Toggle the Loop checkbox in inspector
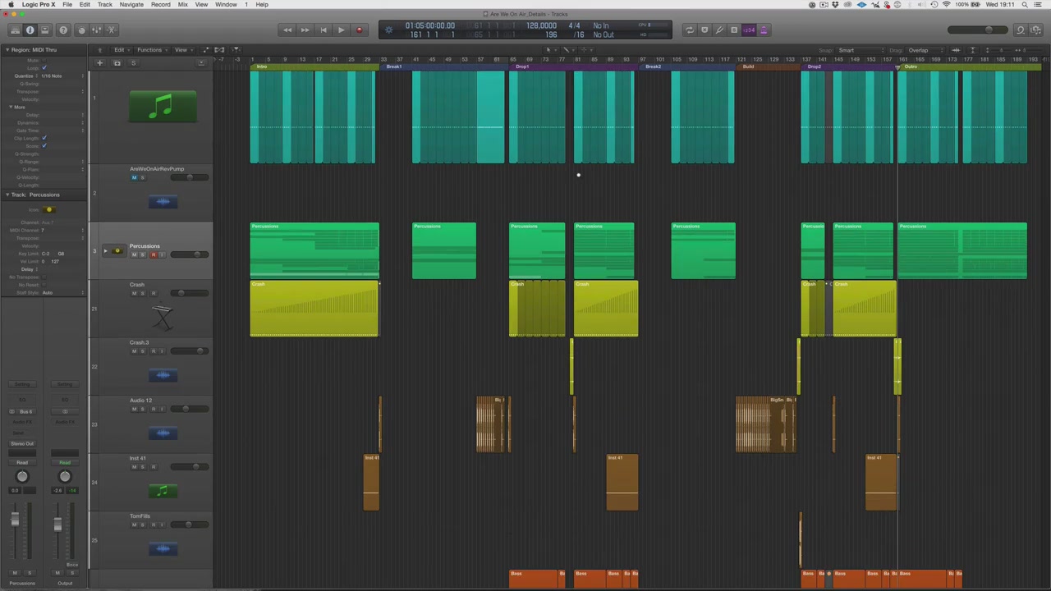The width and height of the screenshot is (1051, 591). 44,67
